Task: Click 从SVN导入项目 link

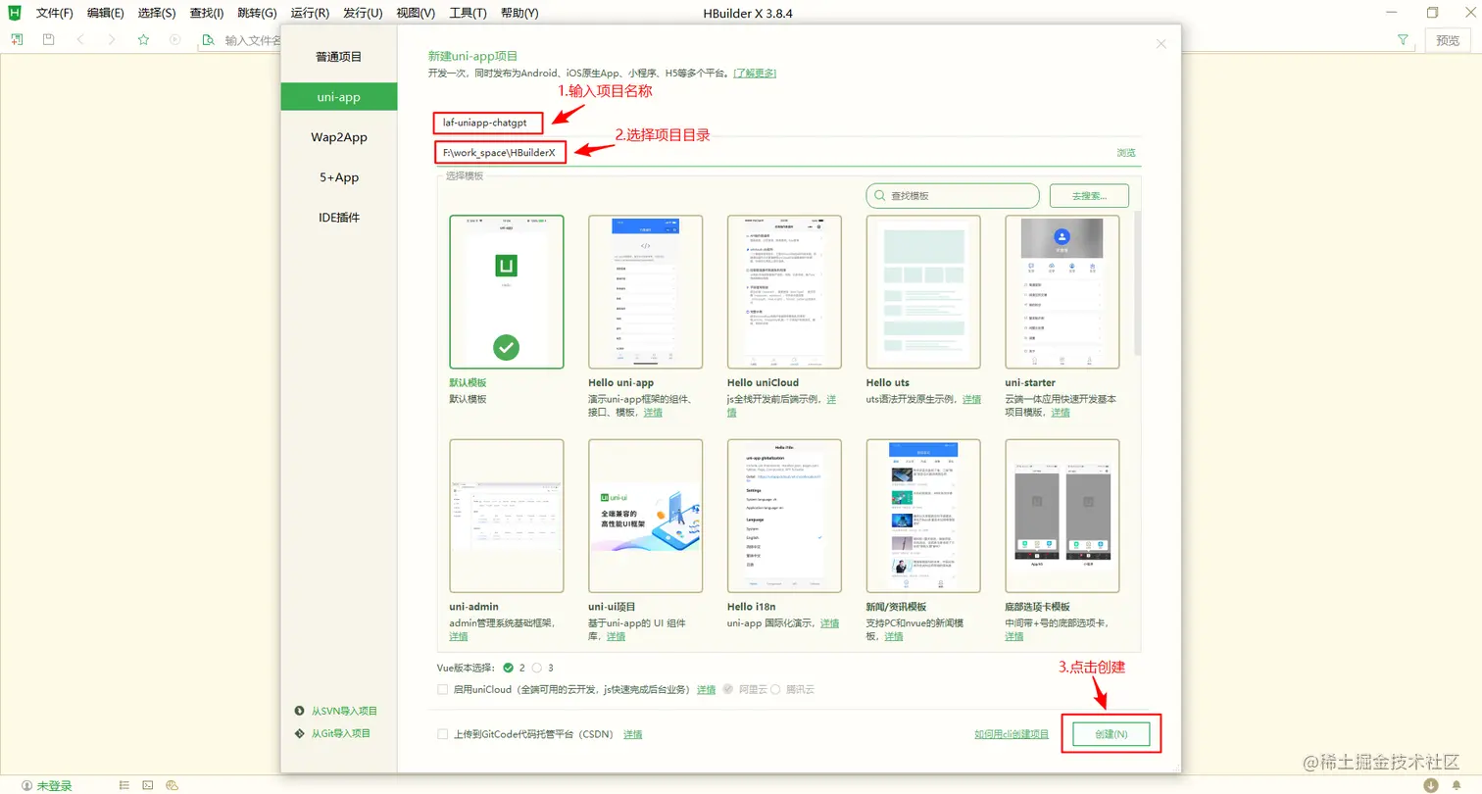Action: pyautogui.click(x=344, y=711)
